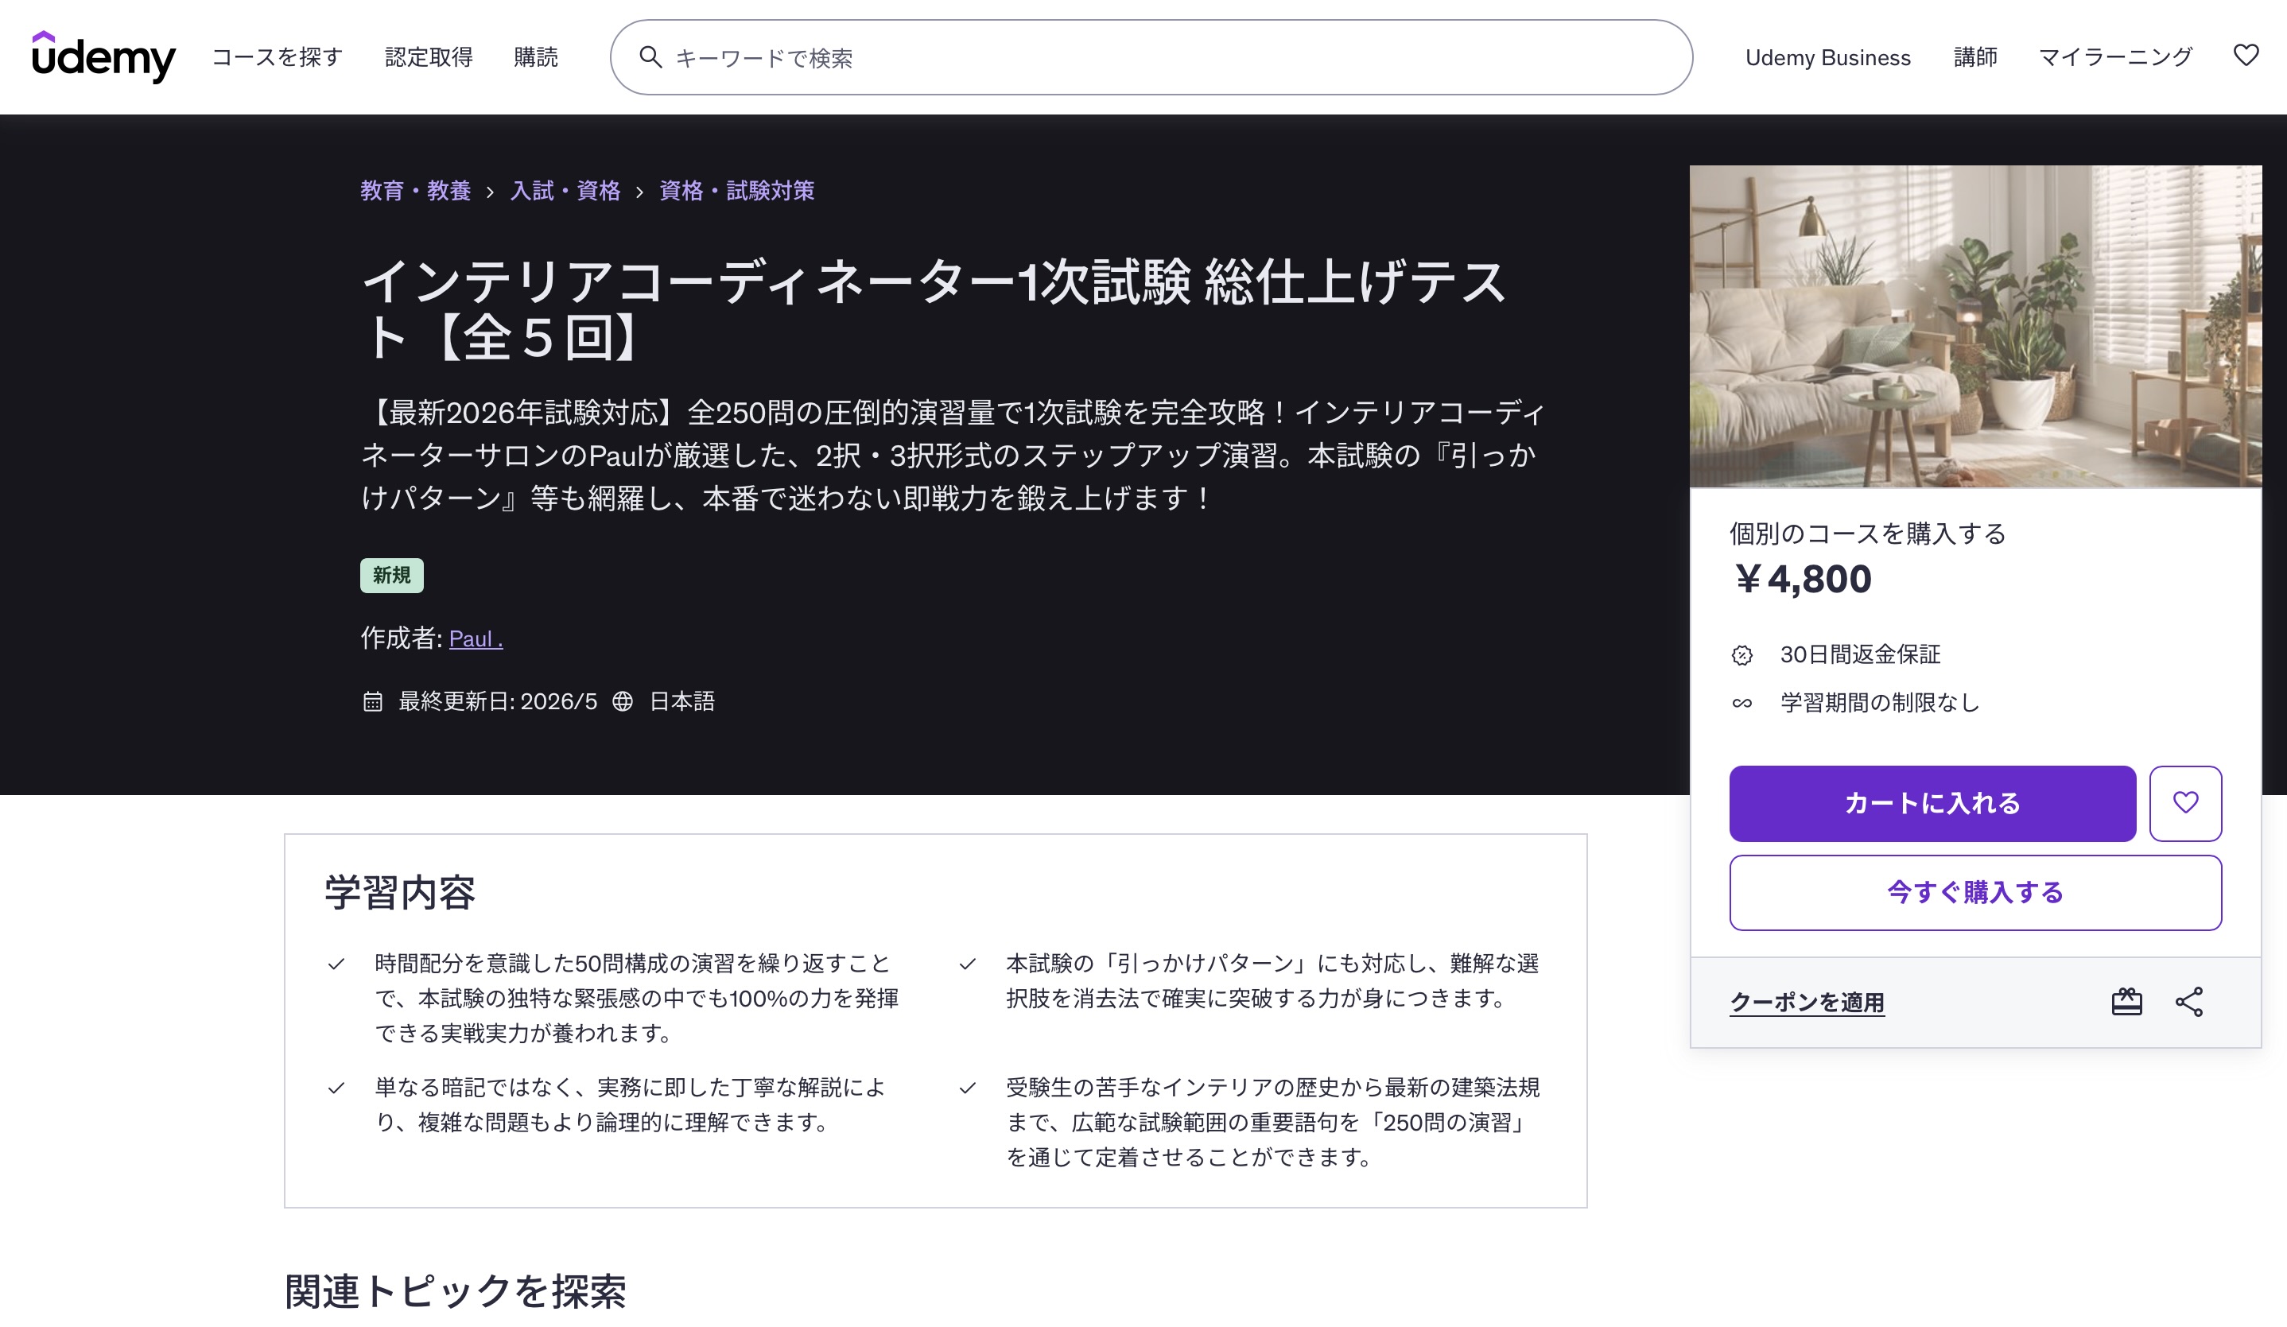Click chevron after 入試・資格 breadcrumb

click(640, 192)
